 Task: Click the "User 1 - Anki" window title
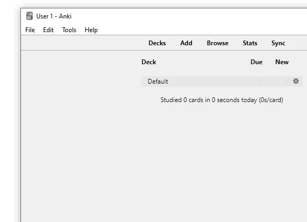pos(54,16)
